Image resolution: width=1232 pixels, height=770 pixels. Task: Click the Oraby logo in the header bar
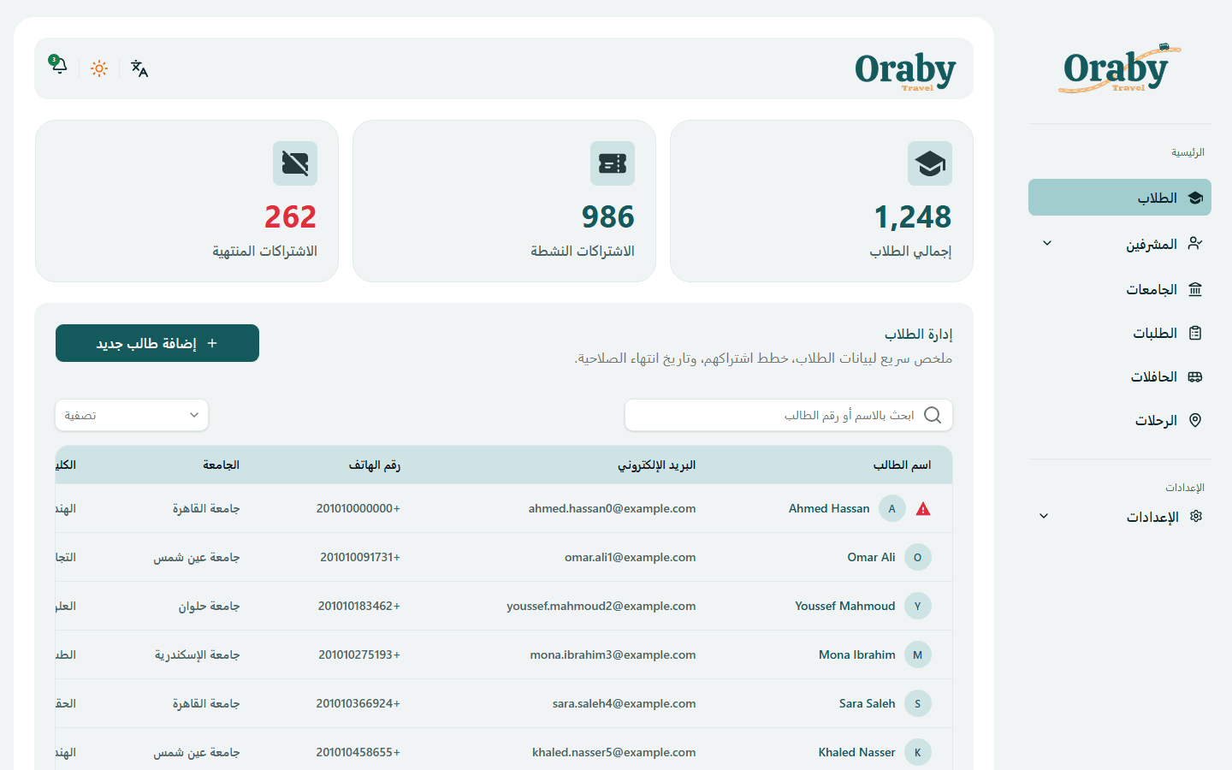pos(905,70)
